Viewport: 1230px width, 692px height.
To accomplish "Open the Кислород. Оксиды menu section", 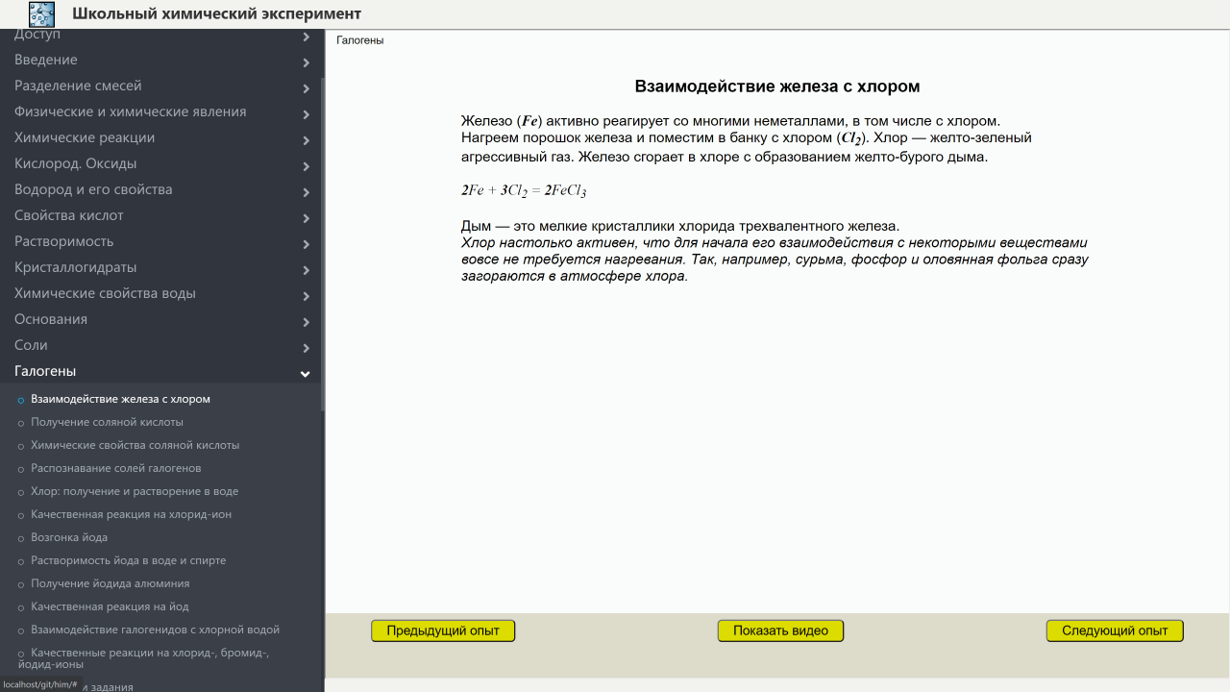I will pyautogui.click(x=75, y=163).
